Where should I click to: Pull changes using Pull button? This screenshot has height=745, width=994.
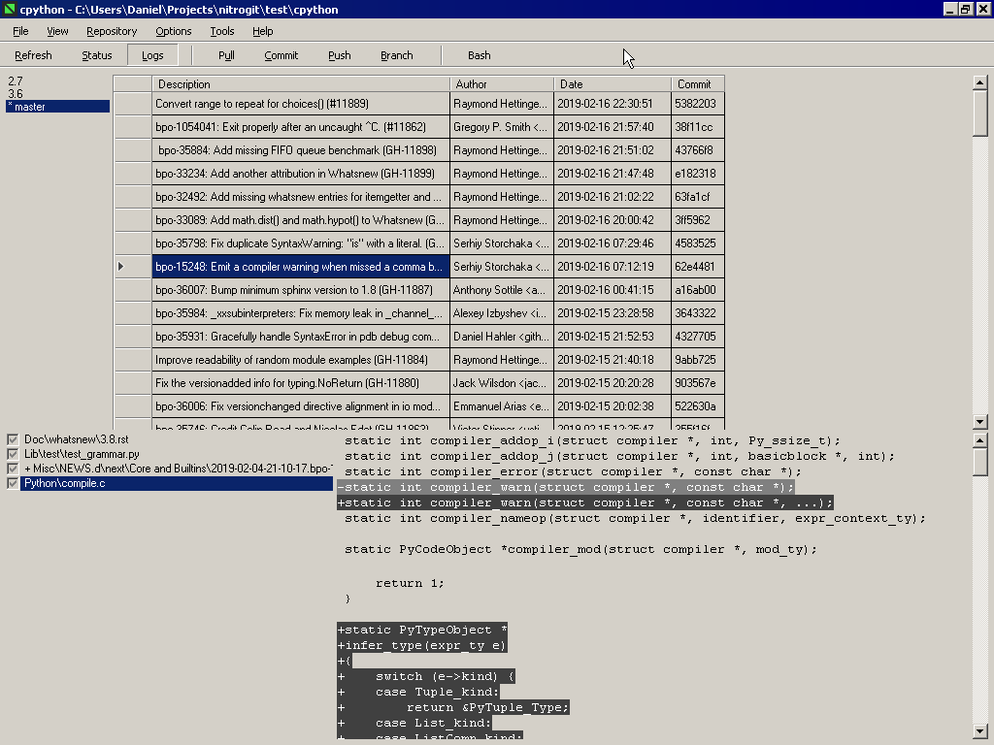pos(226,55)
